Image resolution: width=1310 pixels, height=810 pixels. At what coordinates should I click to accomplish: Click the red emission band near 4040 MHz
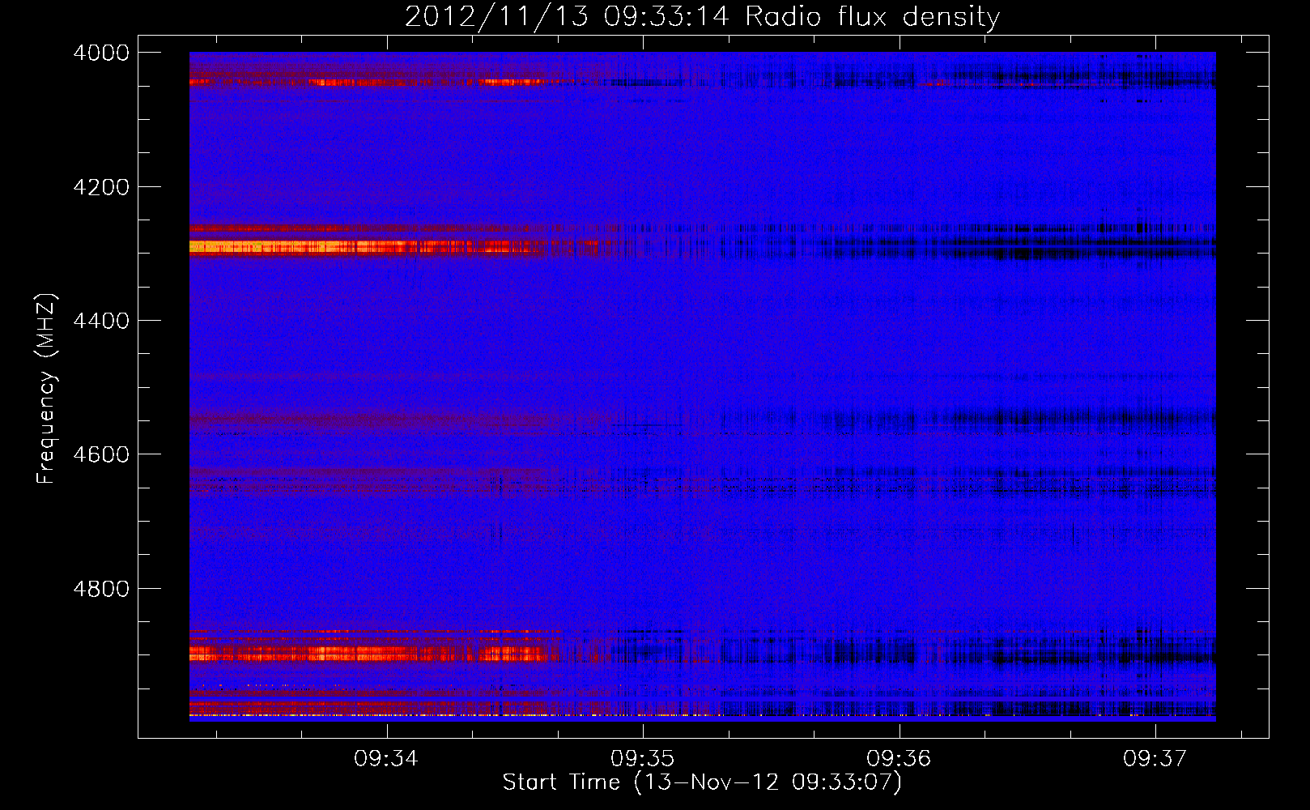(x=368, y=81)
